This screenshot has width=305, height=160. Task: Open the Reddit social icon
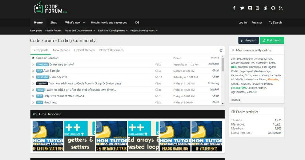(265, 8)
